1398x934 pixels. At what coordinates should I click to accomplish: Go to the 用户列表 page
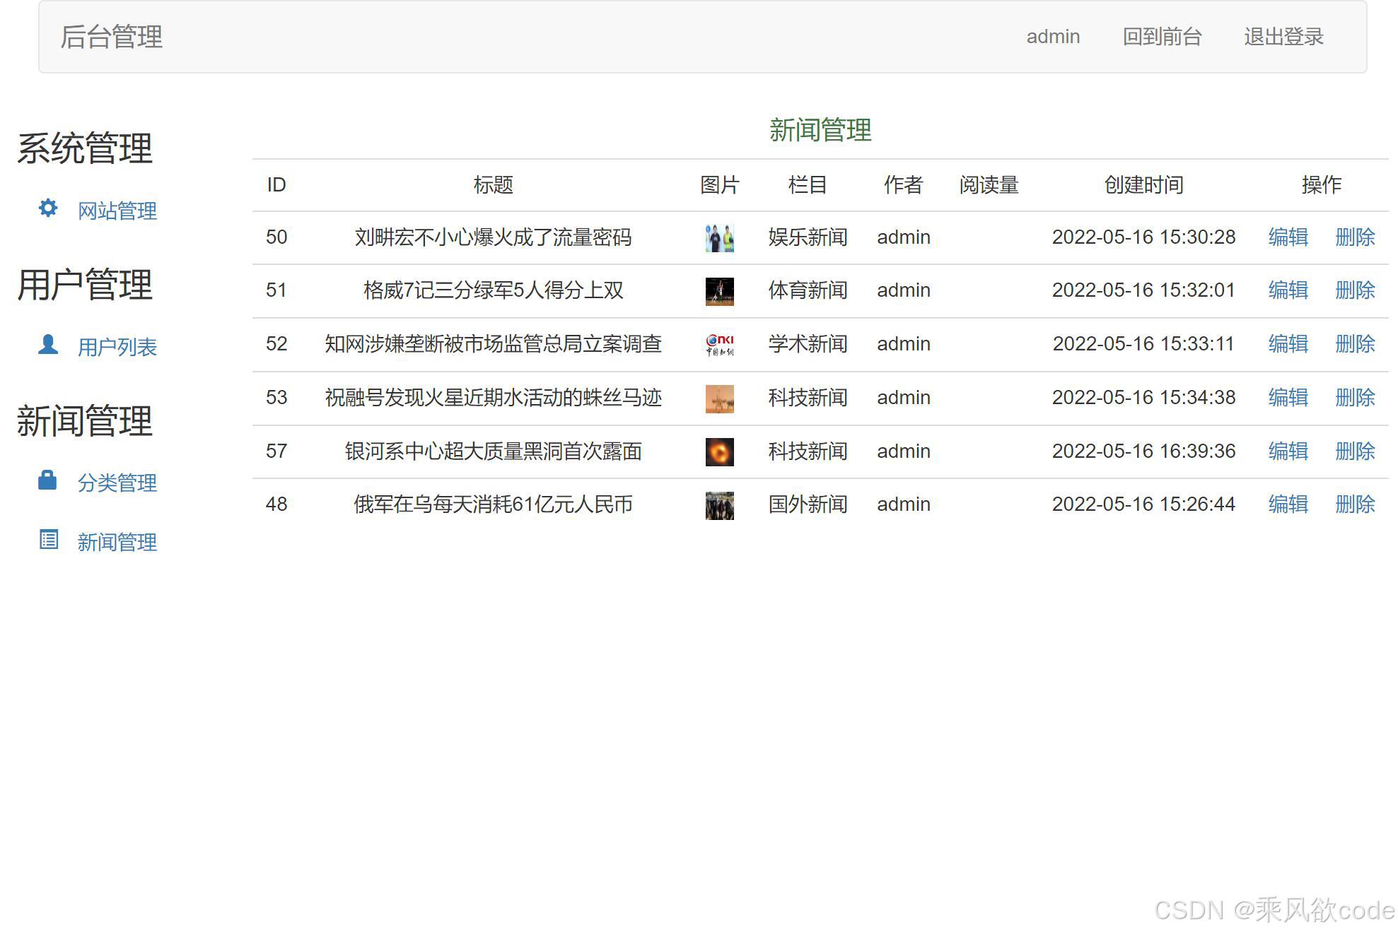click(x=117, y=347)
